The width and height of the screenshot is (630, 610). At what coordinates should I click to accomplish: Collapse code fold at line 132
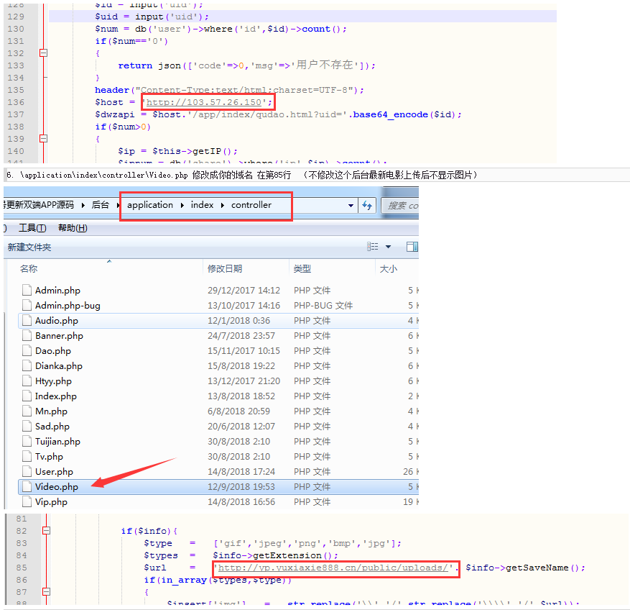(x=43, y=53)
